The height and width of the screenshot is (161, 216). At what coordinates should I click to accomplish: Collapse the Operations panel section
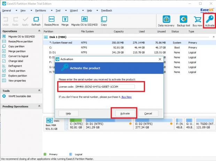[x=39, y=31]
